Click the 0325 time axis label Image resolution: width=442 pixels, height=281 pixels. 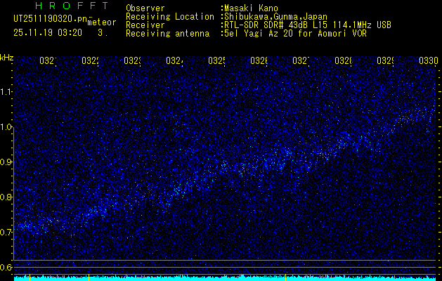[x=216, y=60]
